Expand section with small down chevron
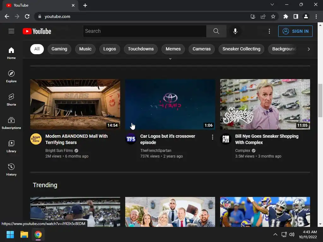 pos(170,59)
